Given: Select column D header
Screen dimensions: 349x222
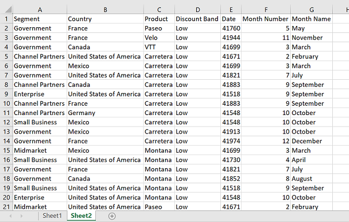Looking at the screenshot, I should pos(198,10).
